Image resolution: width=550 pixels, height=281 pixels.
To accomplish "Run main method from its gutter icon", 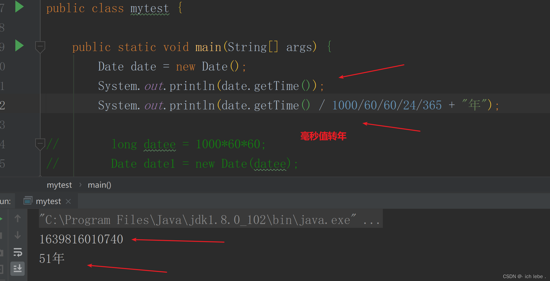I will (x=19, y=46).
